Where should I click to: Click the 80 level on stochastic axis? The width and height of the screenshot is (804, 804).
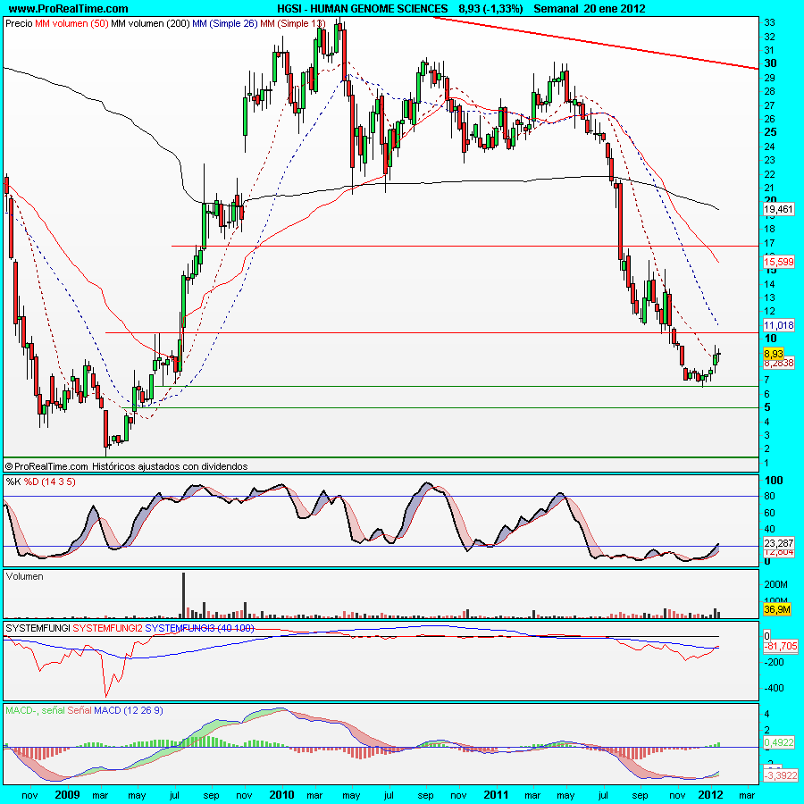pos(769,496)
